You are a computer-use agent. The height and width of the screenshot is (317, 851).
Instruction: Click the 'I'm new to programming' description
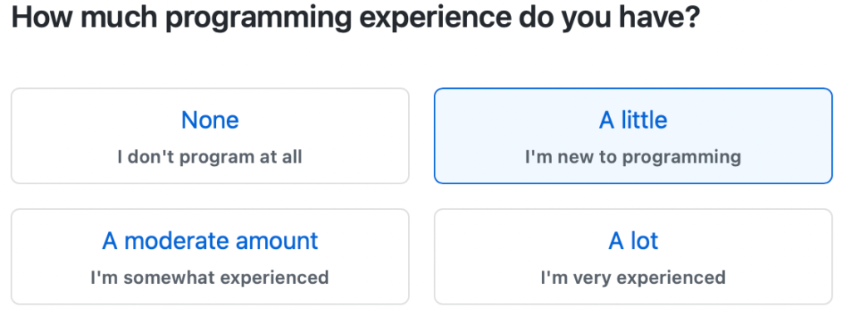click(632, 158)
